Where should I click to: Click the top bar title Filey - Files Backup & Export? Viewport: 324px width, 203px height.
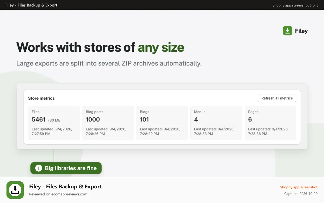(x=31, y=5)
